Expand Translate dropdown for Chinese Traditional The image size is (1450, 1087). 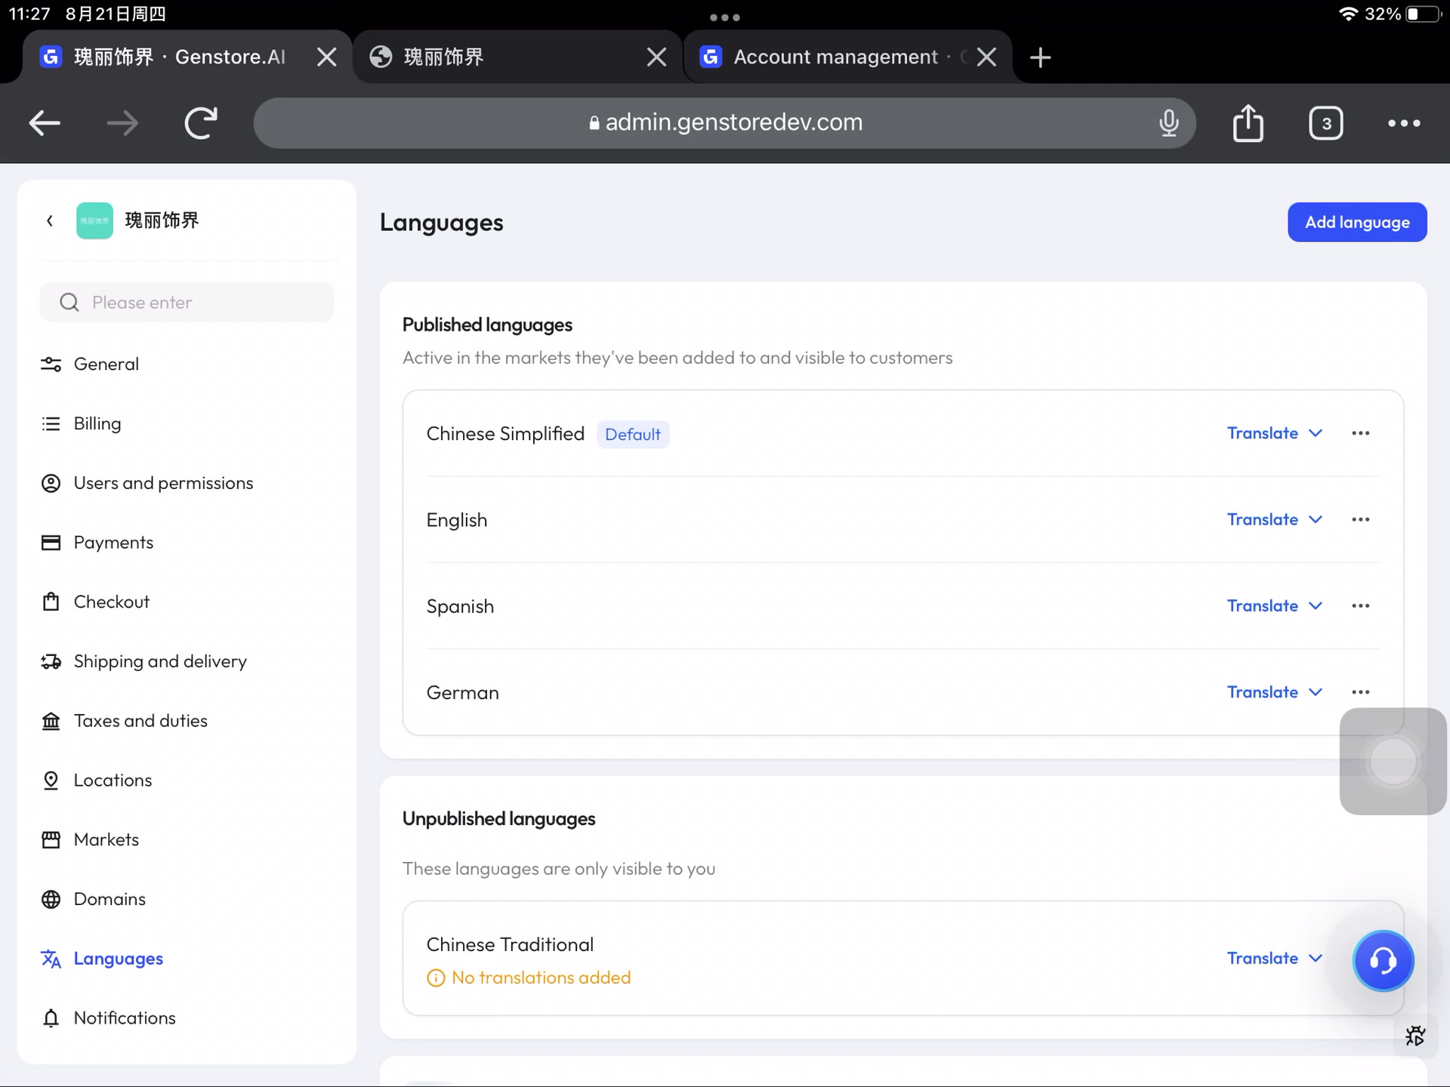[x=1274, y=958]
